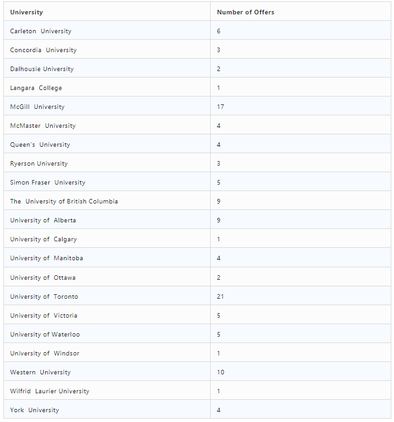
Task: Click the Dalhousie University row name
Action: pyautogui.click(x=42, y=69)
